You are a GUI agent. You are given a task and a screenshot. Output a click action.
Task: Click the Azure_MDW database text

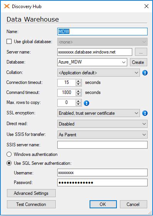point(70,62)
